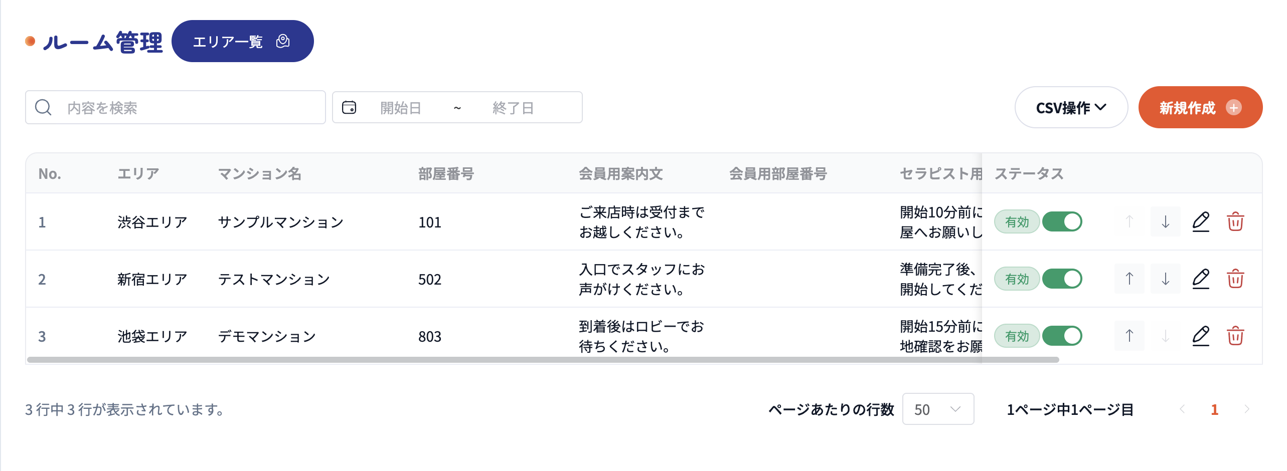Expand the rows-per-page selector showing 50
The height and width of the screenshot is (471, 1287).
pos(938,409)
